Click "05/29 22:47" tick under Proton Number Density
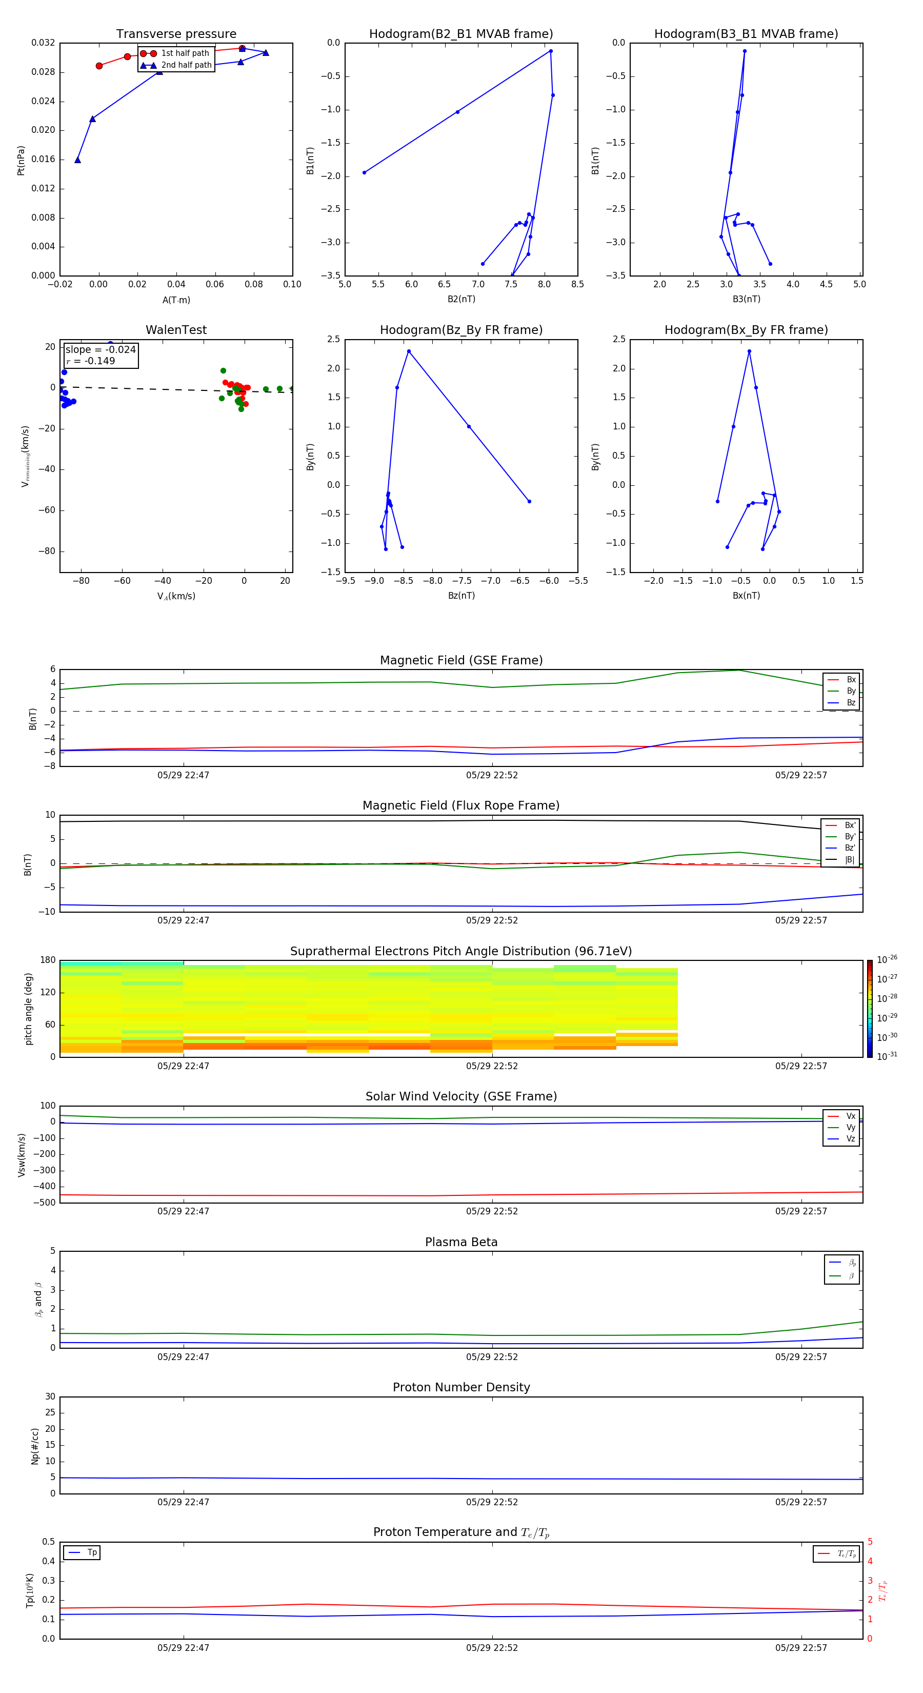Viewport: 923px width, 1693px height. (183, 1502)
